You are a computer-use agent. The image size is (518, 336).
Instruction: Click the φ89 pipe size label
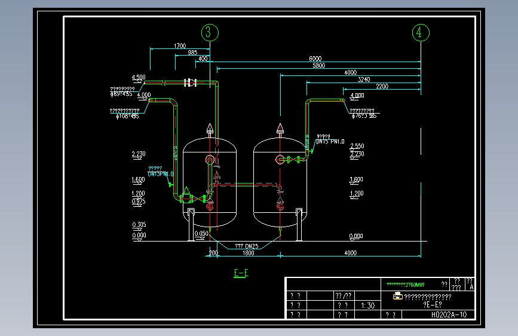click(121, 94)
